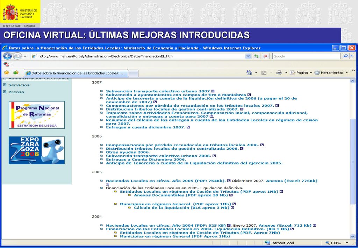Open Compensaciones por pérdida recaudación 2006 link

pos(182,145)
